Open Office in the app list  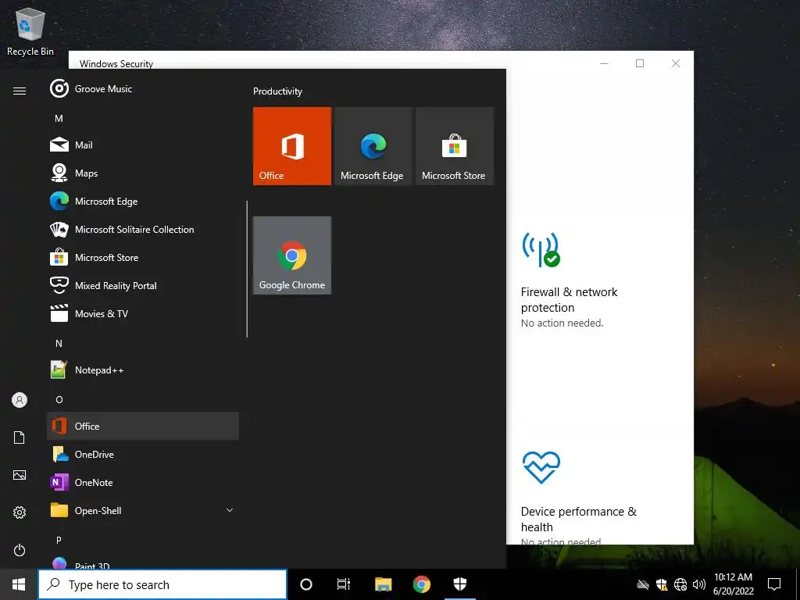(143, 426)
